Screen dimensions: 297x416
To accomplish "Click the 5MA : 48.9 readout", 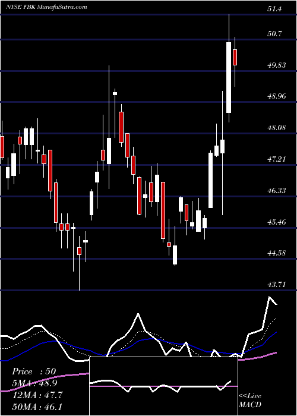I will pos(34,383).
